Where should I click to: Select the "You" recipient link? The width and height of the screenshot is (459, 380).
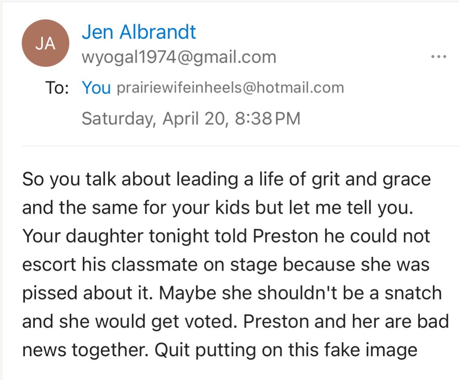[x=96, y=87]
